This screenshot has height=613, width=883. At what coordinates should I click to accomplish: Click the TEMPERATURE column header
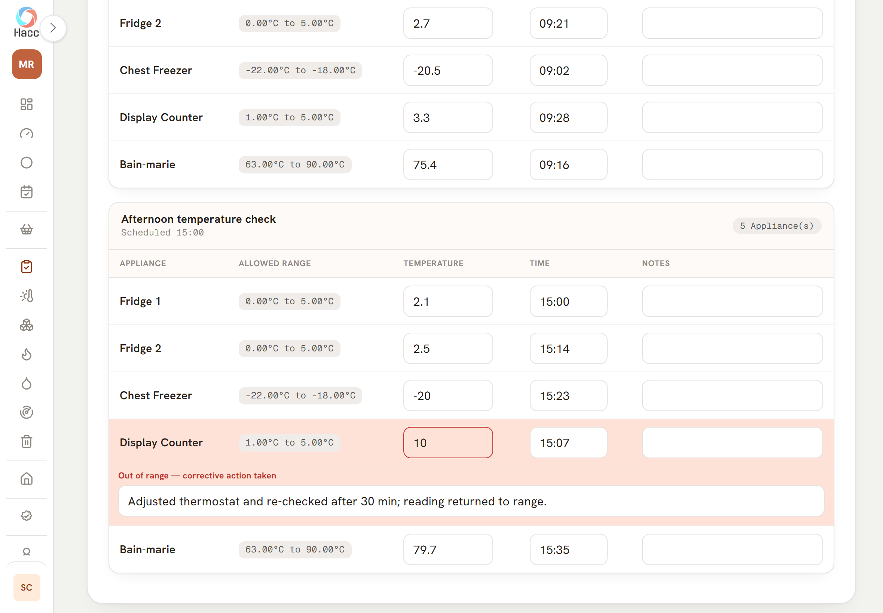tap(433, 263)
